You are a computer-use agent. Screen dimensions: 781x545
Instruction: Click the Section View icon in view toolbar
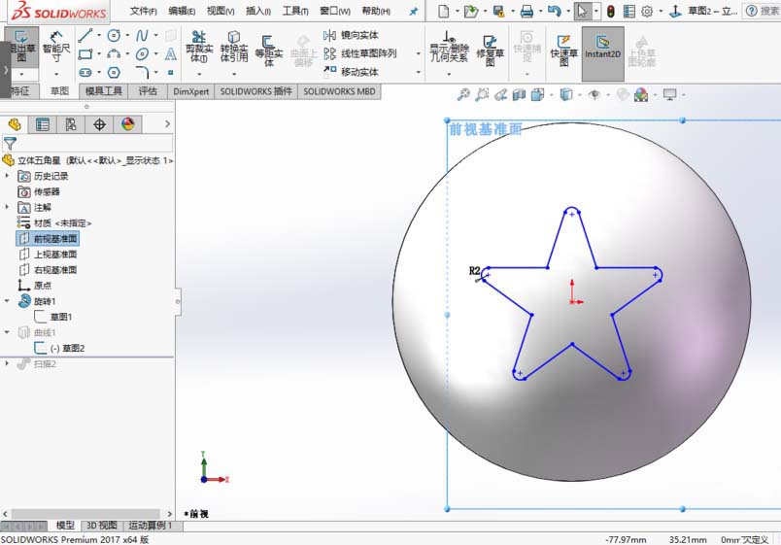coord(519,94)
